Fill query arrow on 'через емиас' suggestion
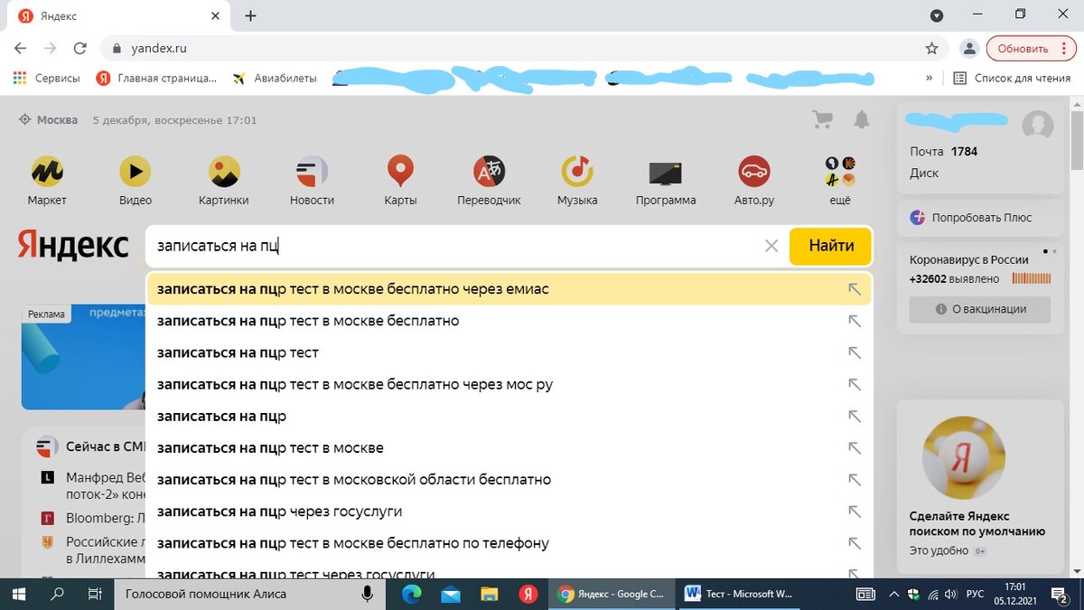 pos(854,289)
